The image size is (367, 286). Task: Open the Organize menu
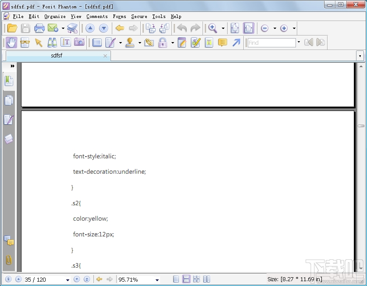(x=55, y=16)
